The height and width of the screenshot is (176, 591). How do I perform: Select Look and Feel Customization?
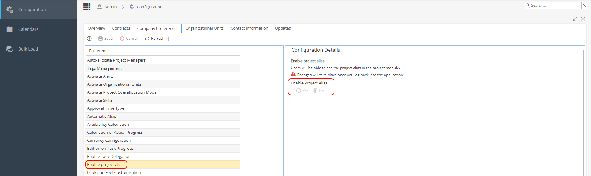coord(163,172)
